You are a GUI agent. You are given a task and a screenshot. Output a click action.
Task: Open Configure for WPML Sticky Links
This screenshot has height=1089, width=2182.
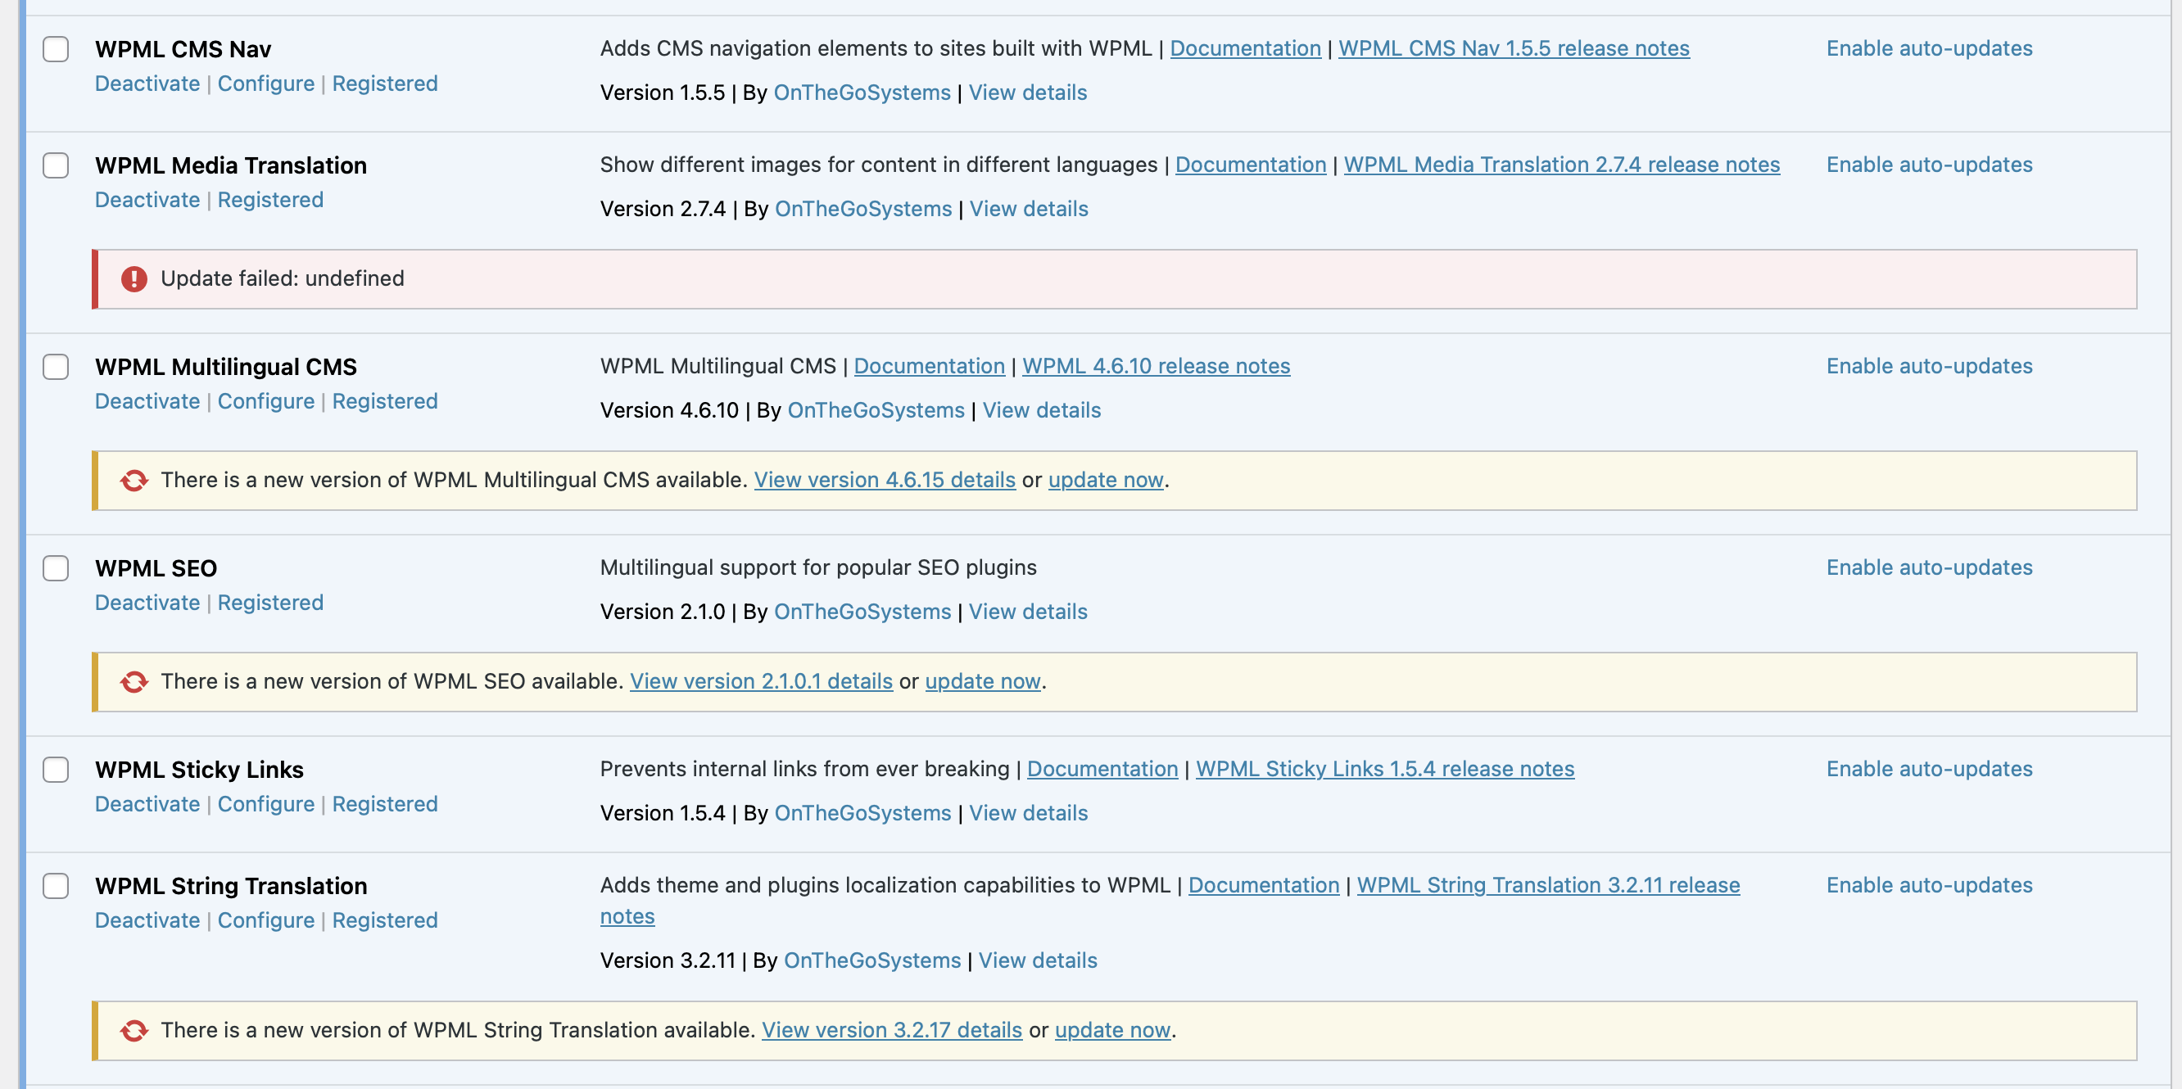(266, 805)
